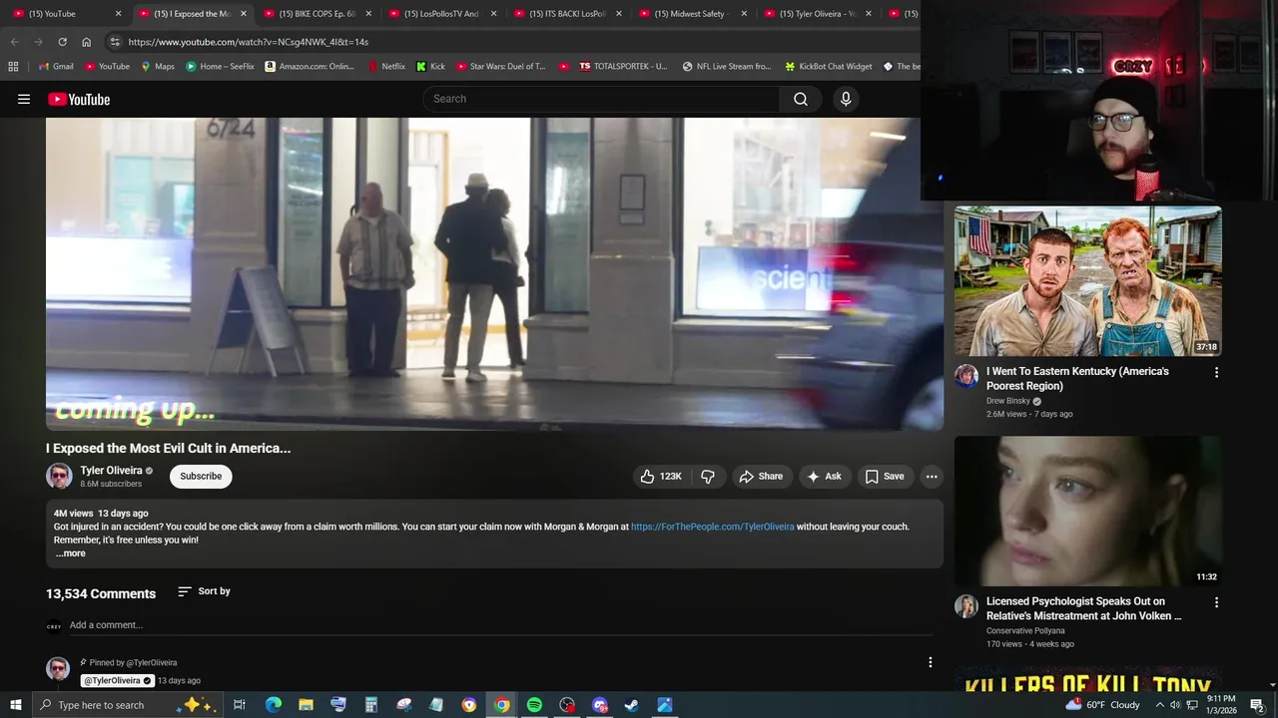Switch to LosPollosTV And tab
Screen dimensions: 1278x718
tap(441, 14)
